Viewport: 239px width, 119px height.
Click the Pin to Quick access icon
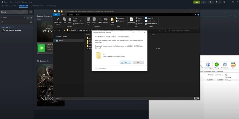(x=57, y=19)
